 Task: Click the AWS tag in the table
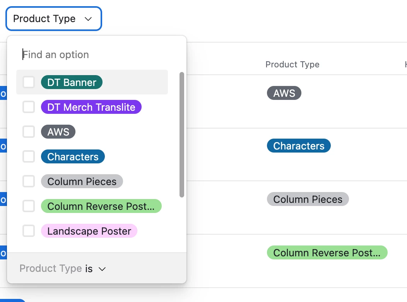tap(284, 93)
